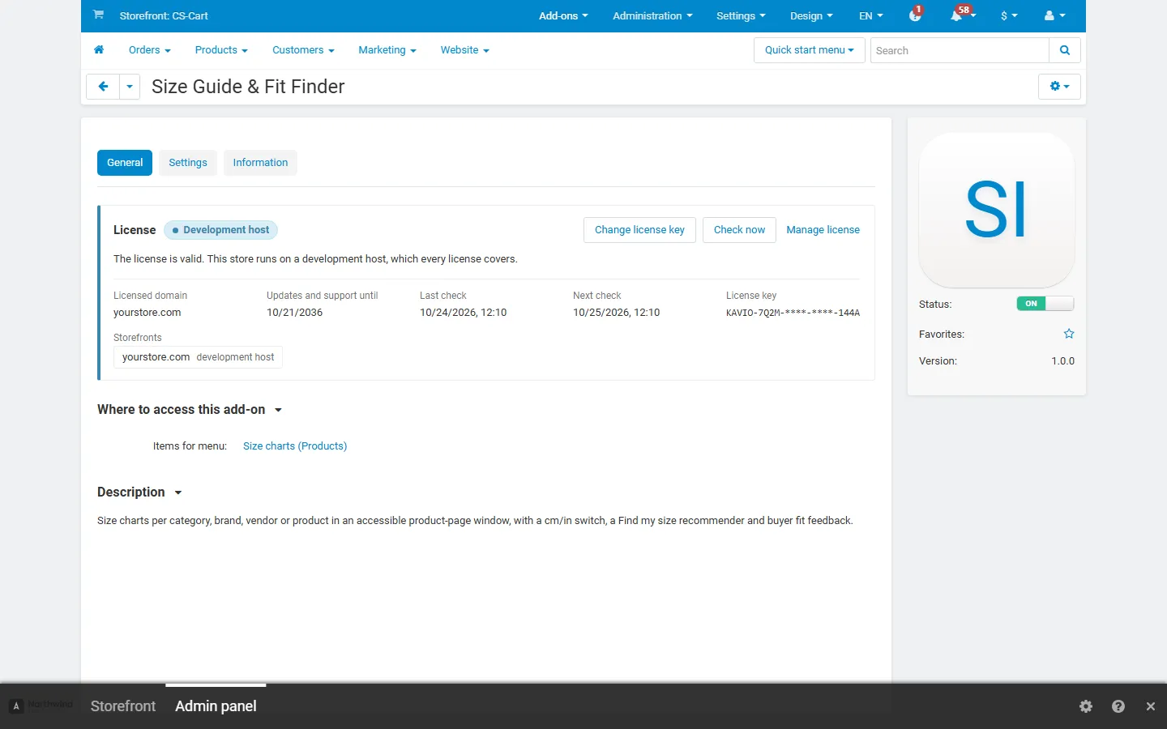Open the Size charts (Products) link

(x=295, y=446)
